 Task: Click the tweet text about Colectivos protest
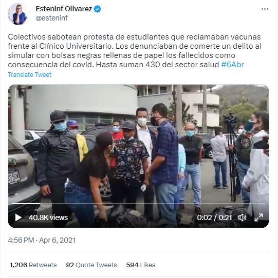click(135, 51)
